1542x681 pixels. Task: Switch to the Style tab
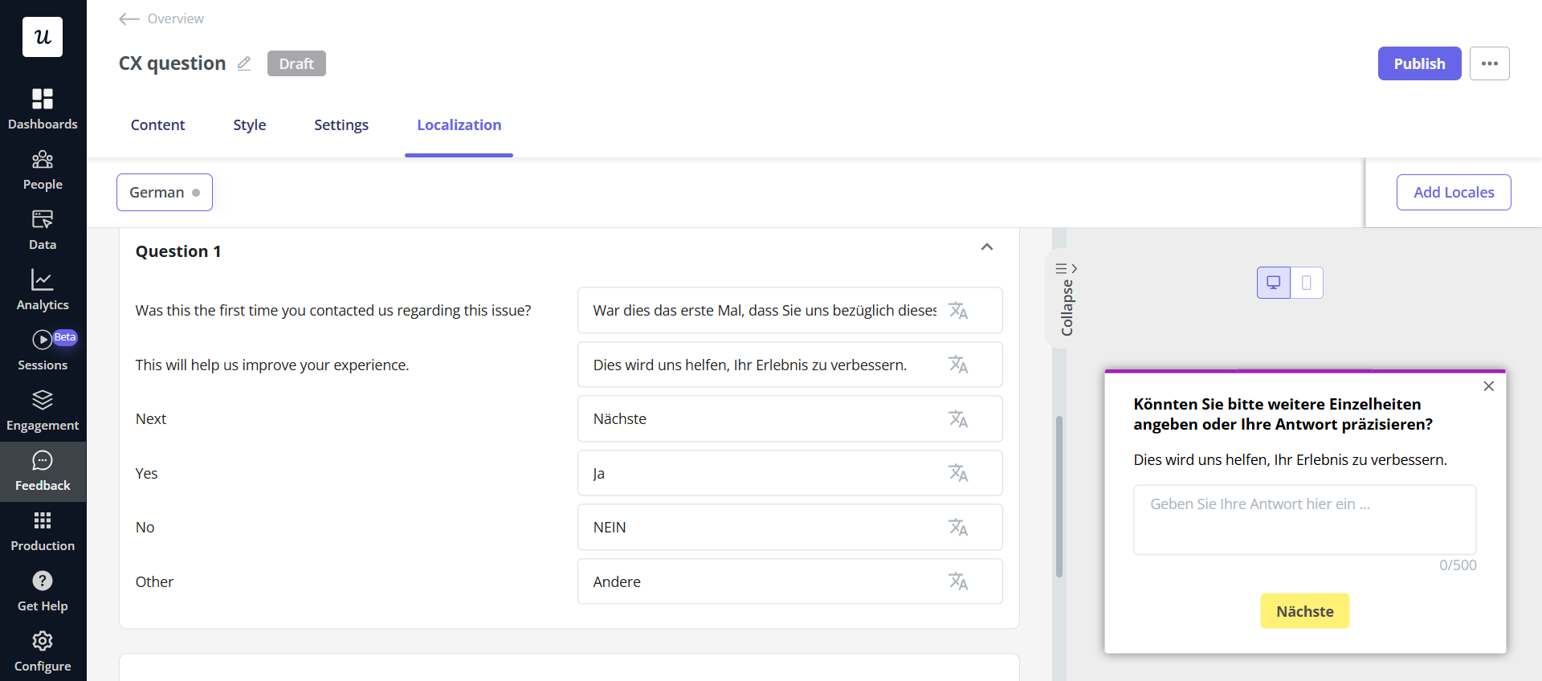pos(249,124)
